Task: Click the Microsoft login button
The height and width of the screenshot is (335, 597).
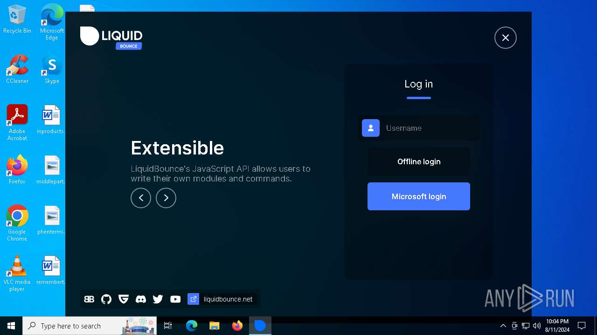Action: [419, 196]
